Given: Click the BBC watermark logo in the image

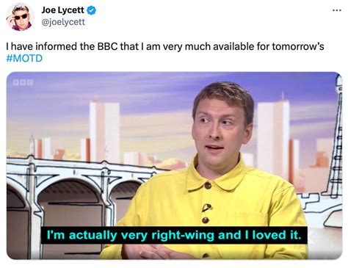Looking at the screenshot, I should coord(23,82).
